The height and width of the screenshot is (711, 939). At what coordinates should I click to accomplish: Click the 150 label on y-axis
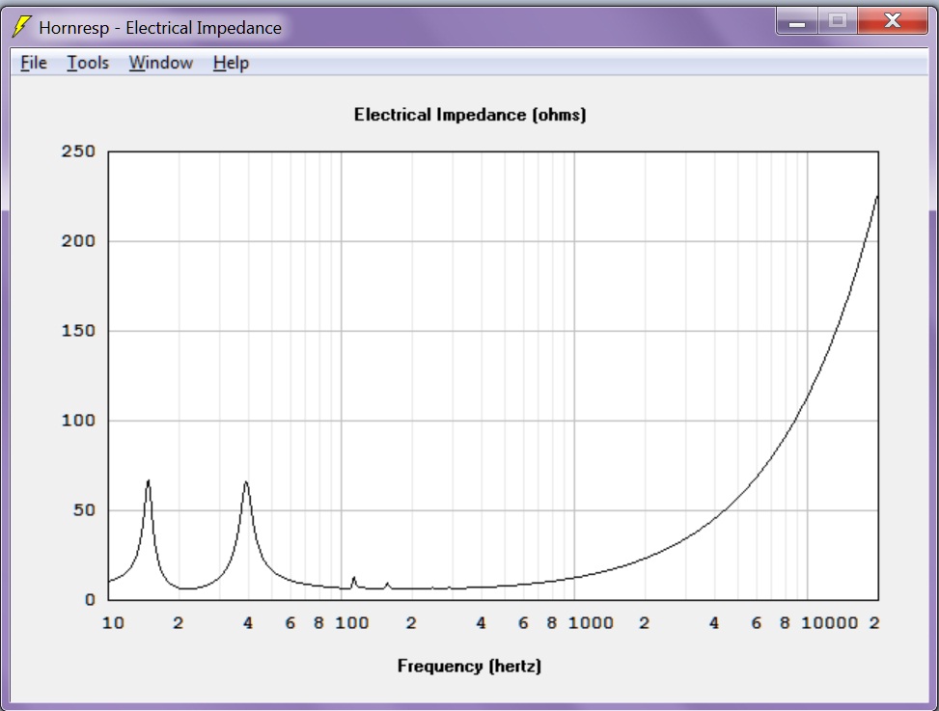click(78, 331)
